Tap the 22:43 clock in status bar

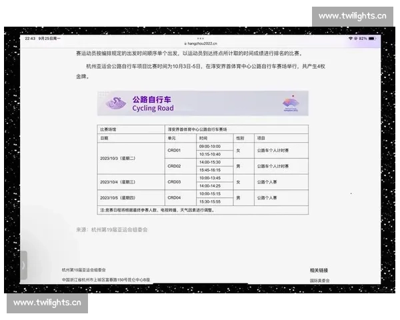click(30, 39)
